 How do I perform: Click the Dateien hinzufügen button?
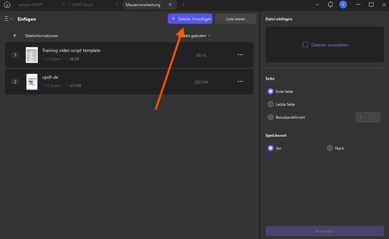pos(190,19)
